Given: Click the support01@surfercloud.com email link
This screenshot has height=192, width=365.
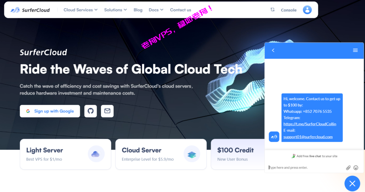Looking at the screenshot, I should [308, 137].
